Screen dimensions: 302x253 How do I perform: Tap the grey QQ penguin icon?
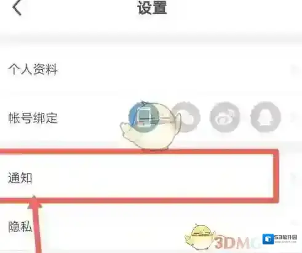click(266, 117)
